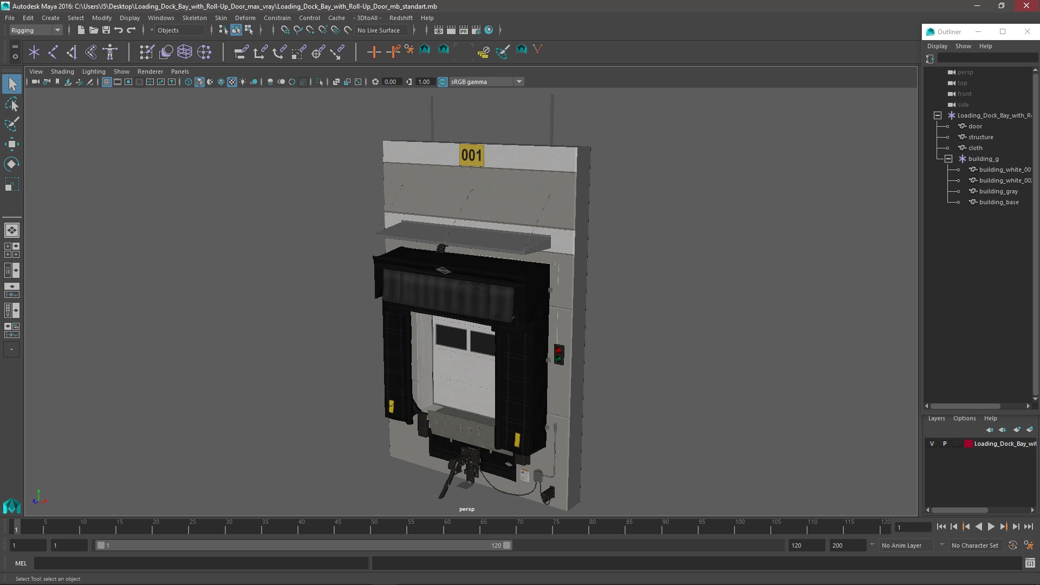Screen dimensions: 1040x585
Task: Toggle layer playback P box
Action: [x=945, y=444]
